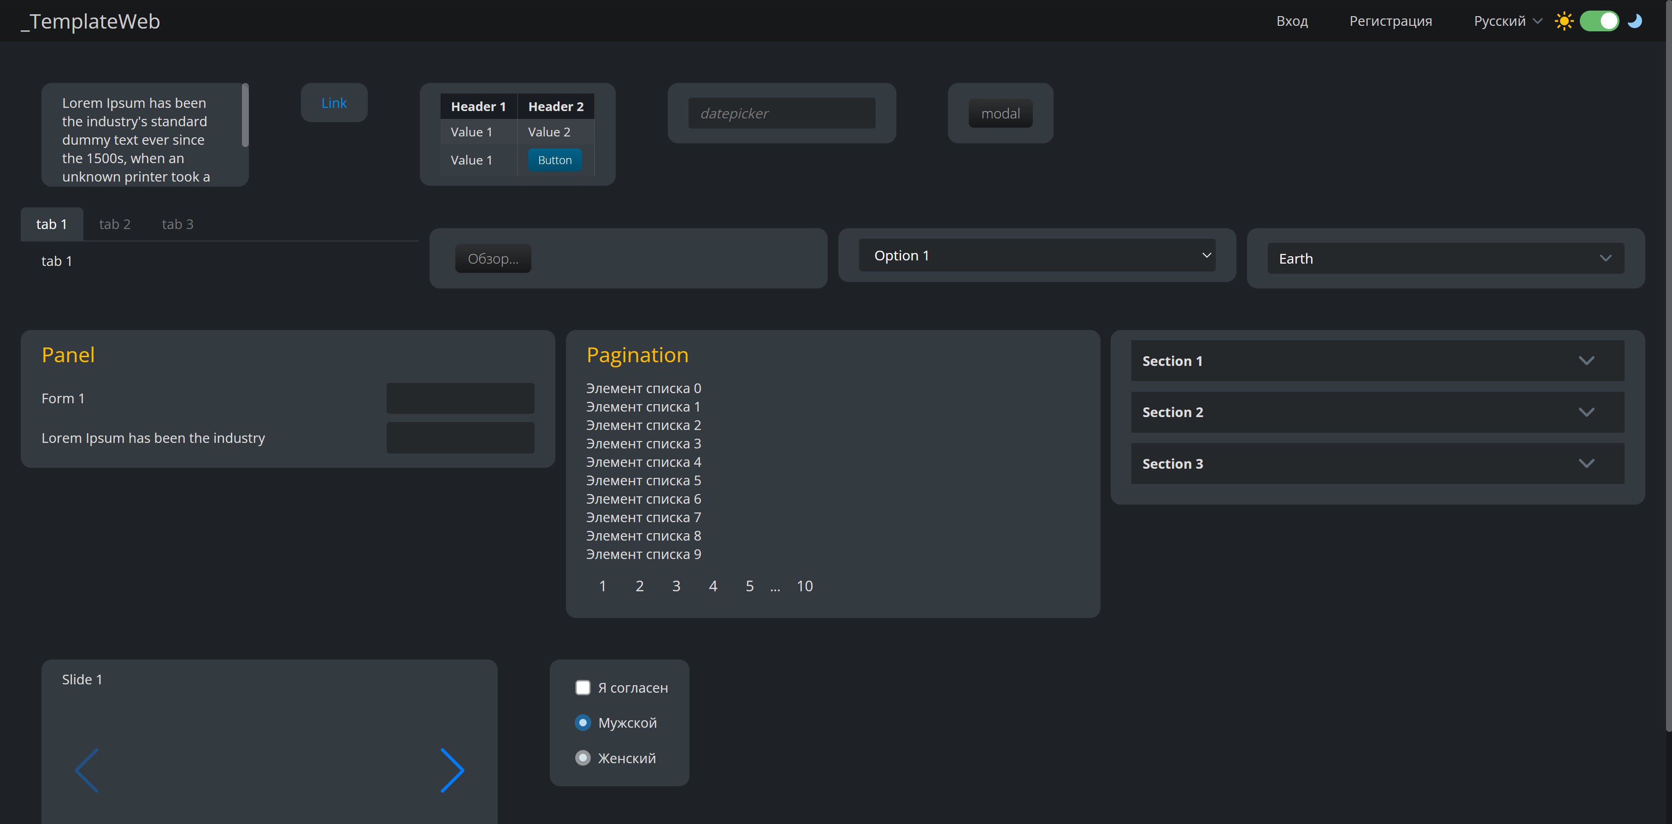Click the Обзор... file browse button
The height and width of the screenshot is (824, 1672).
point(493,258)
